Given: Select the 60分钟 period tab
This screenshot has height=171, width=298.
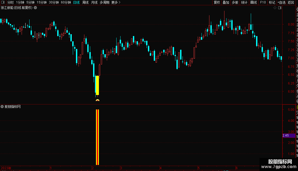Looking at the screenshot, I should pyautogui.click(x=66, y=2).
